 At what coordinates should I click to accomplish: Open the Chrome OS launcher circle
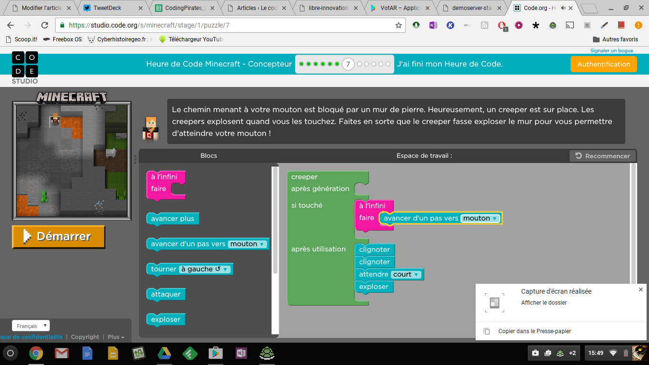pos(10,353)
